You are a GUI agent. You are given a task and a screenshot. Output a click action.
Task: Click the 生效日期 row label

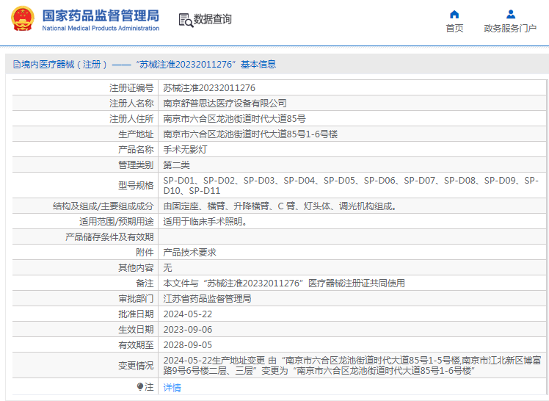coord(136,330)
